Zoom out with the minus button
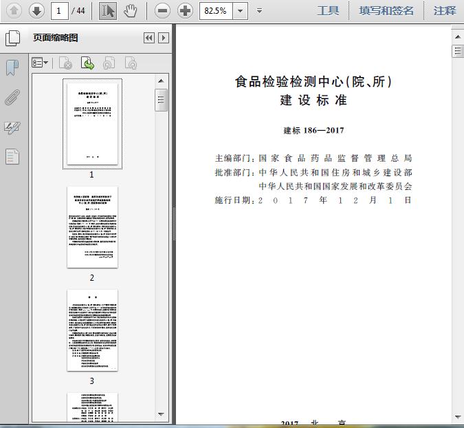The width and height of the screenshot is (464, 428). click(x=162, y=11)
